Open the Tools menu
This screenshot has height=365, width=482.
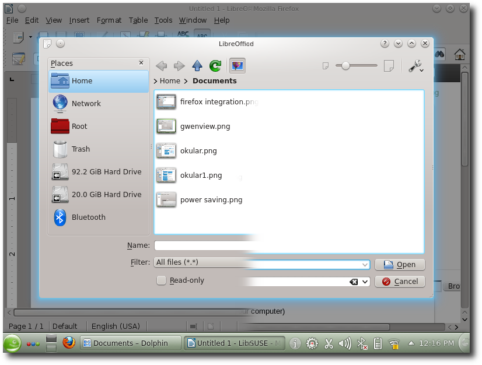(x=163, y=20)
